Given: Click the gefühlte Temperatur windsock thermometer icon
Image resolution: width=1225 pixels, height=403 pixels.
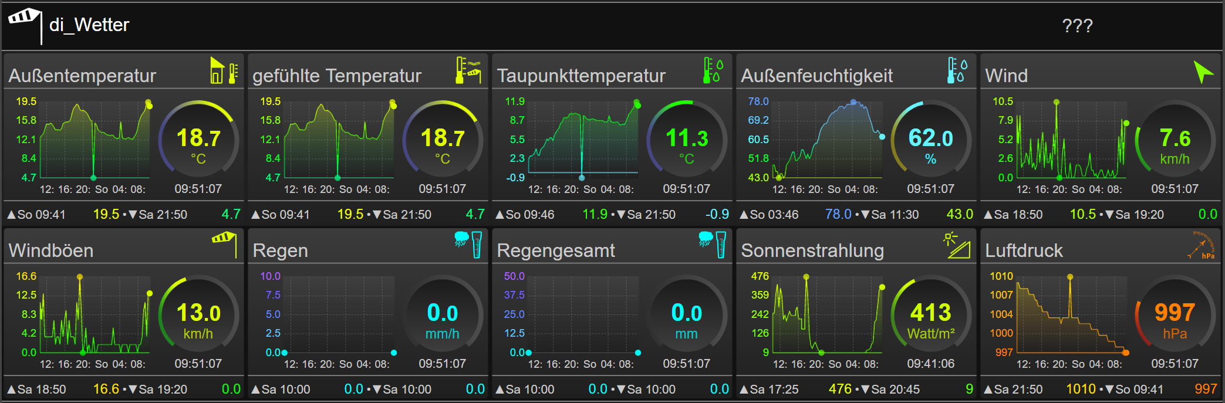Looking at the screenshot, I should click(x=468, y=70).
